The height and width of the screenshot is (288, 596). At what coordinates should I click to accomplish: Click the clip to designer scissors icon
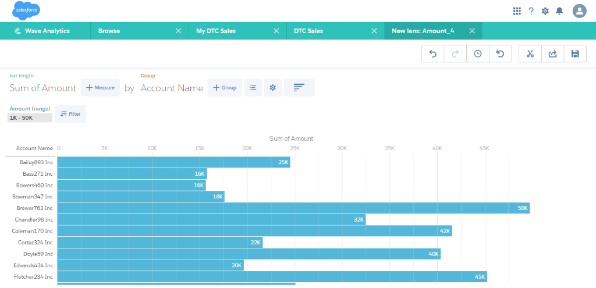tap(530, 54)
